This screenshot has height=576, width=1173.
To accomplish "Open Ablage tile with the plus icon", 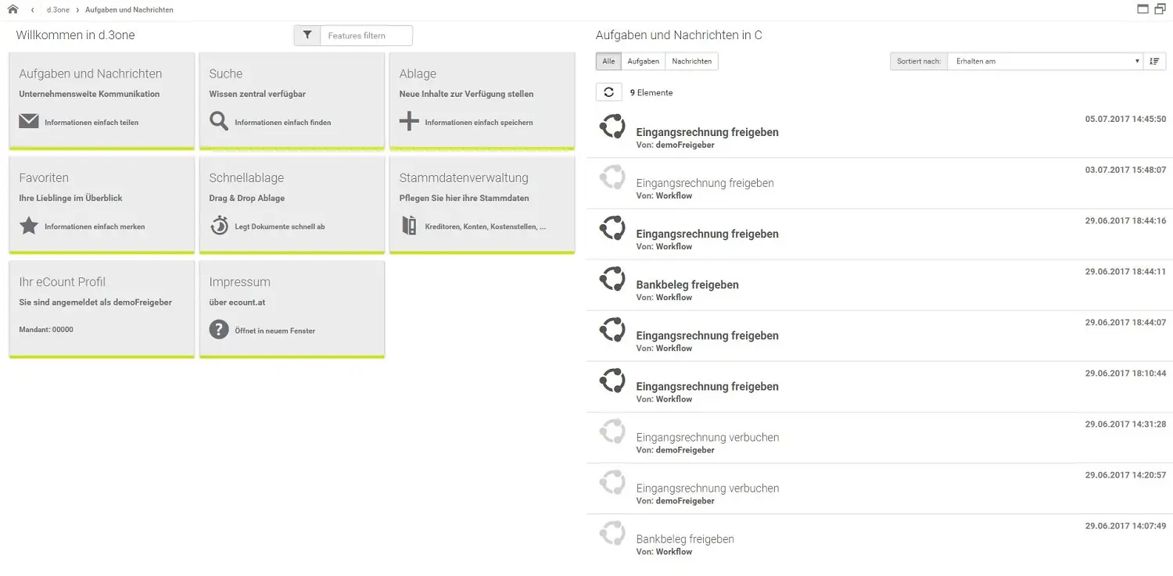I will coord(482,101).
